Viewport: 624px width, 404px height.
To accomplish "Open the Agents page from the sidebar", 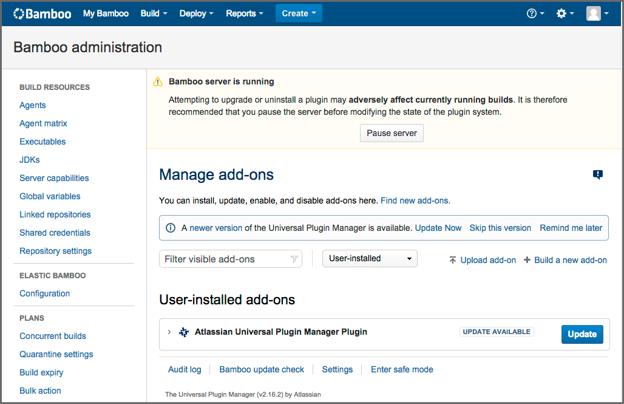I will [32, 104].
